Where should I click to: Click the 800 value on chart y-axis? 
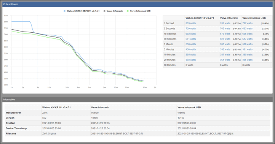point(6,22)
